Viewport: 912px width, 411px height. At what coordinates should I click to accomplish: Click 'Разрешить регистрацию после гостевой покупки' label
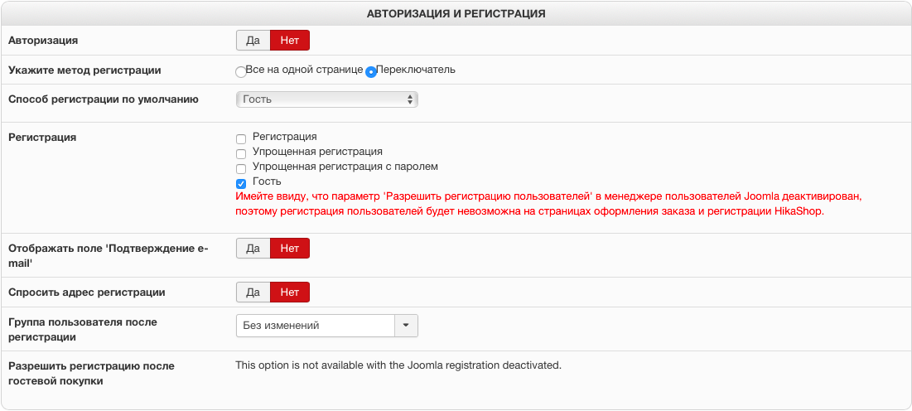coord(91,373)
